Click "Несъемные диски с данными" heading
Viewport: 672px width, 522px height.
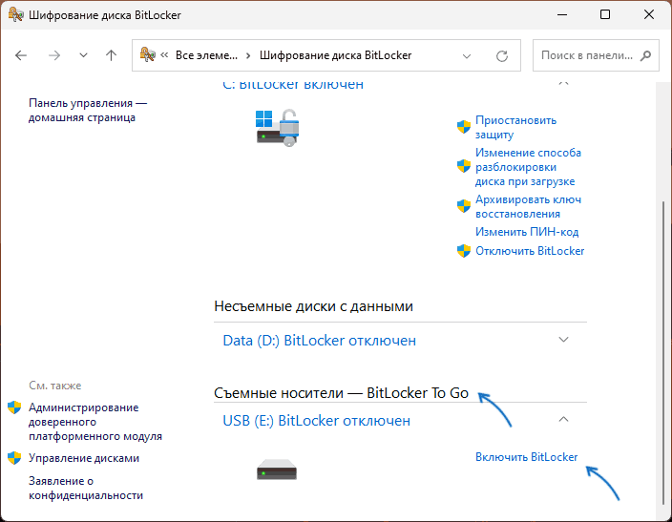click(x=313, y=306)
